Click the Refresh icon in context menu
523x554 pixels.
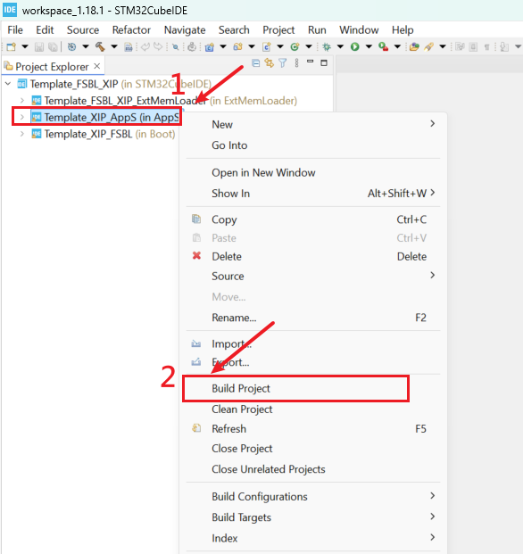[196, 428]
